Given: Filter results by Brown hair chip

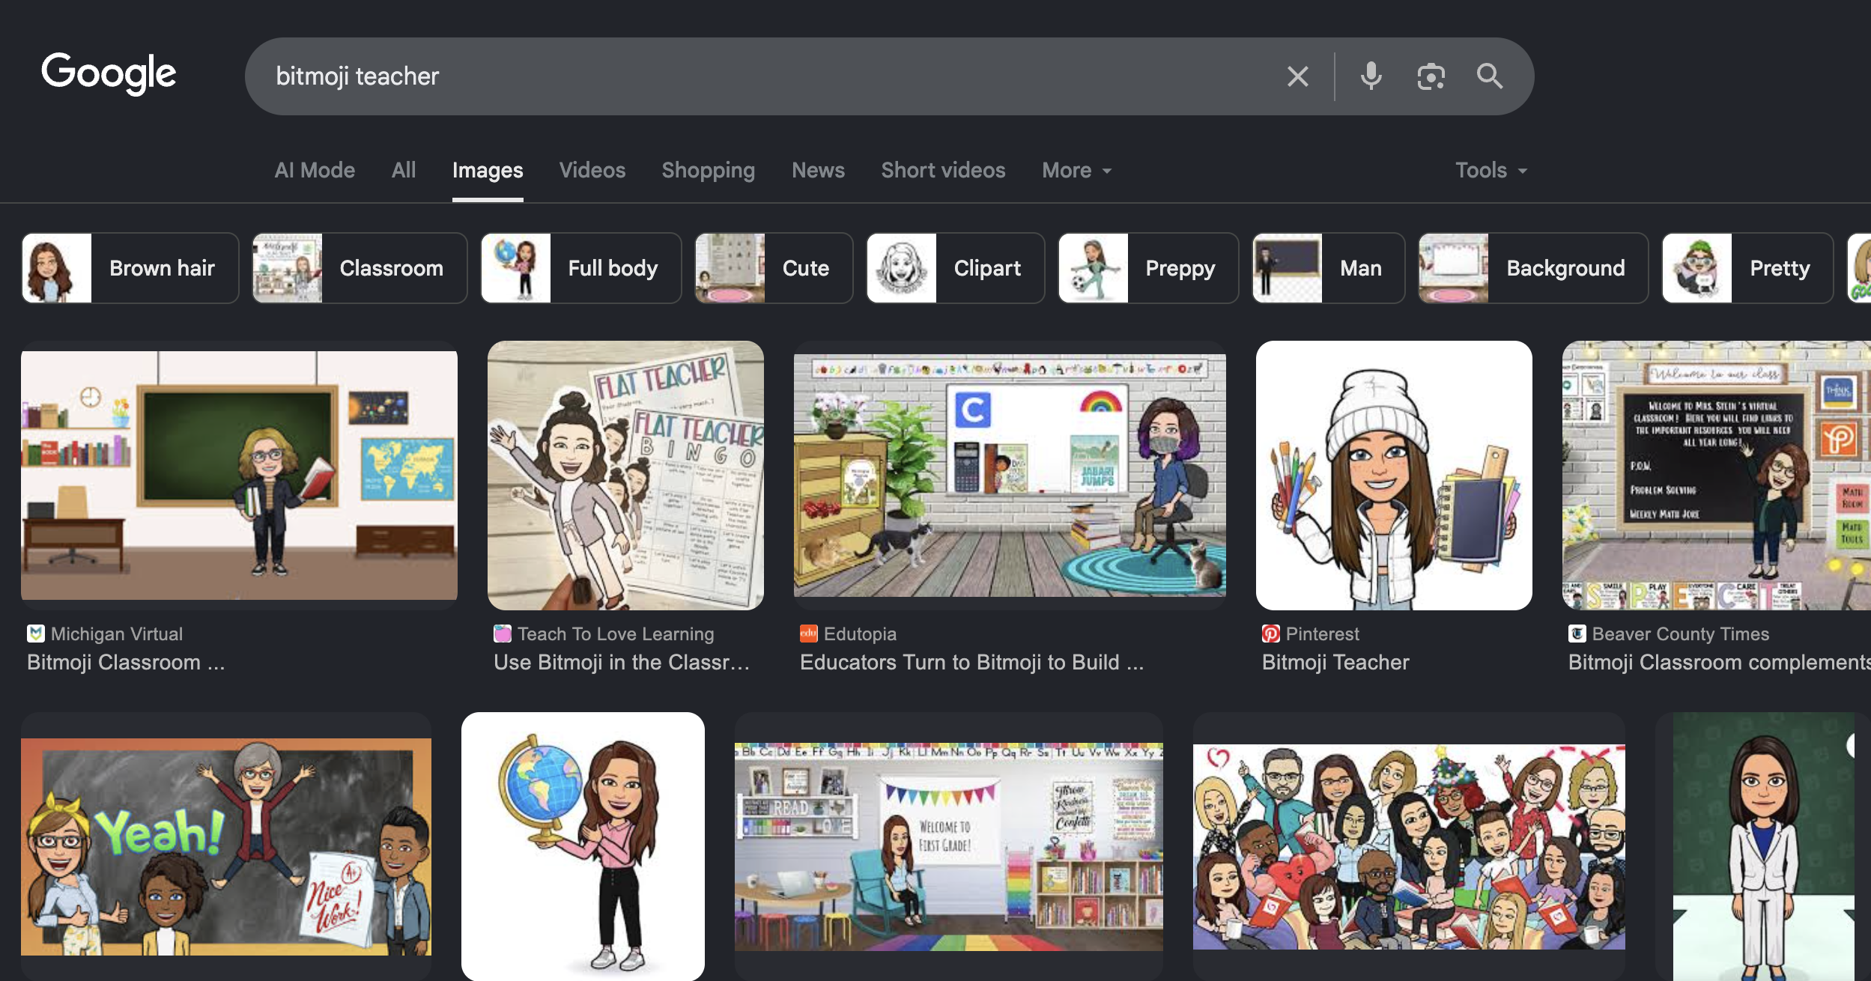Looking at the screenshot, I should 130,268.
